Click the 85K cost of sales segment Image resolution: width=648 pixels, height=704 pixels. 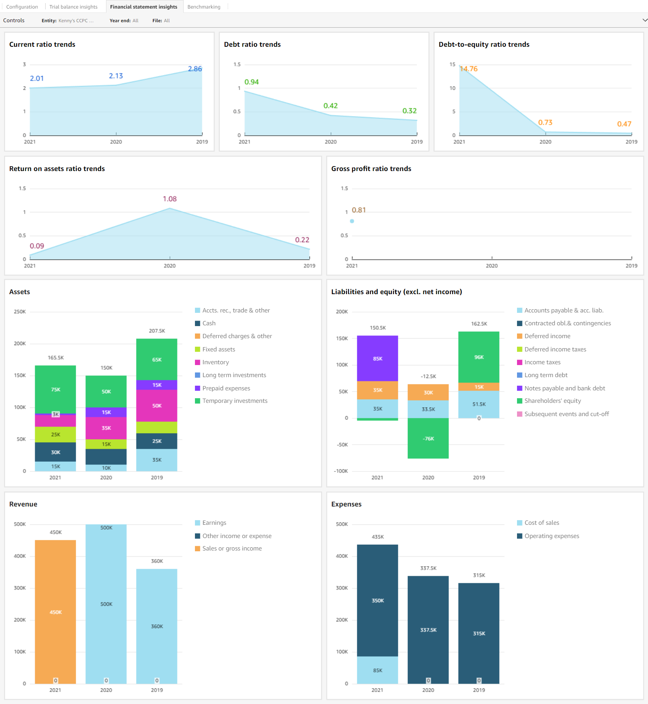377,670
